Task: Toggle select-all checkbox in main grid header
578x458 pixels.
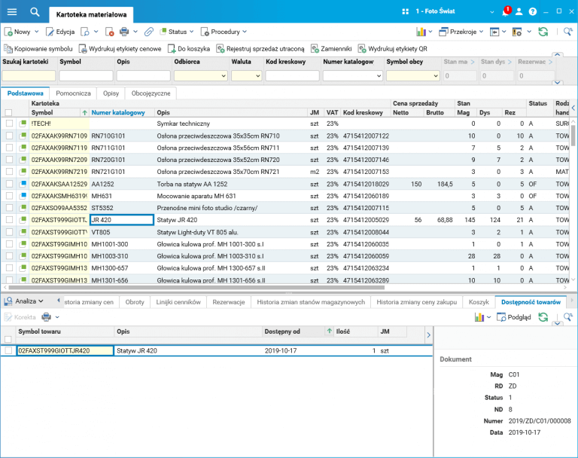Action: click(9, 112)
